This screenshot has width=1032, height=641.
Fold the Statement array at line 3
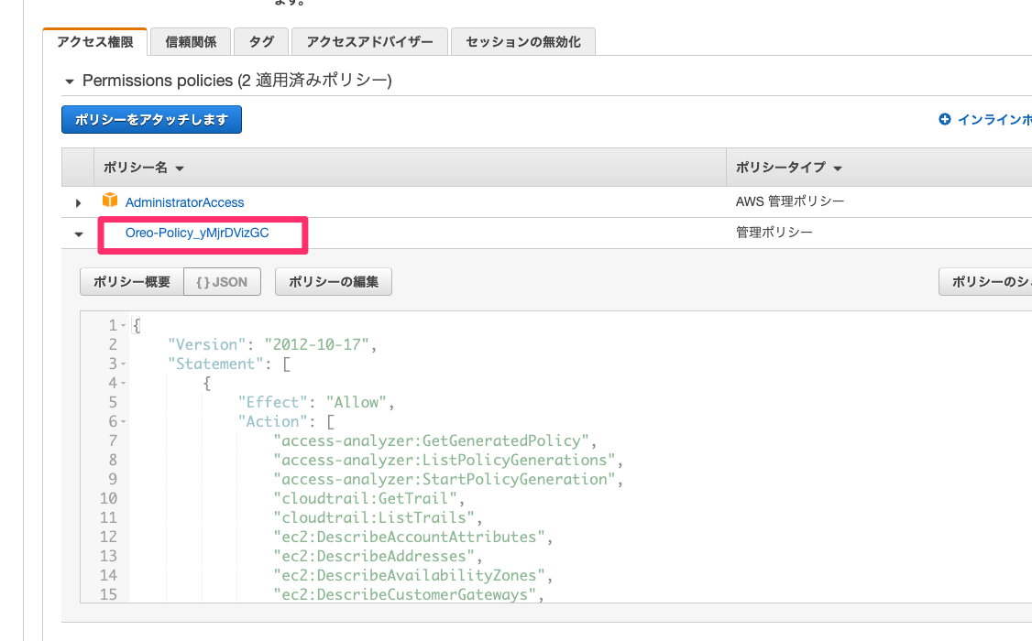[x=123, y=364]
